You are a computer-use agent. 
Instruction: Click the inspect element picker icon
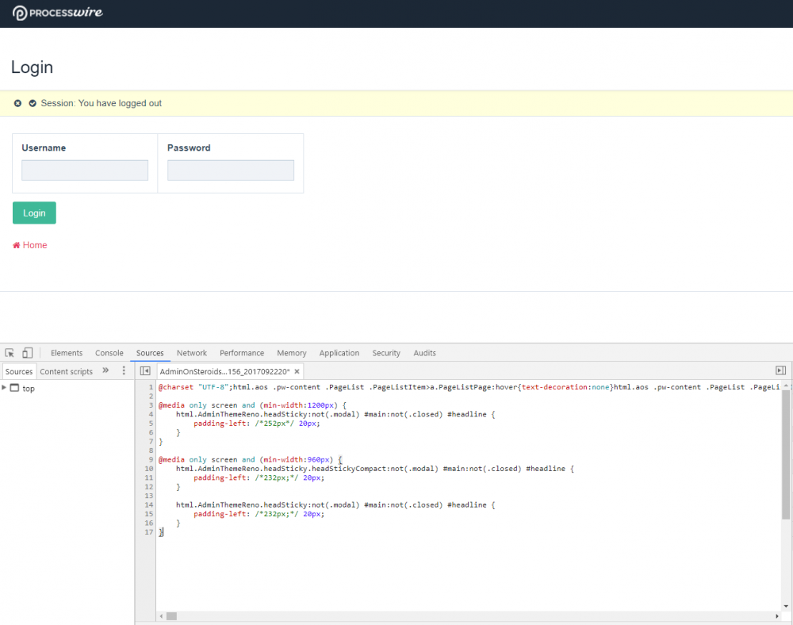coord(10,353)
